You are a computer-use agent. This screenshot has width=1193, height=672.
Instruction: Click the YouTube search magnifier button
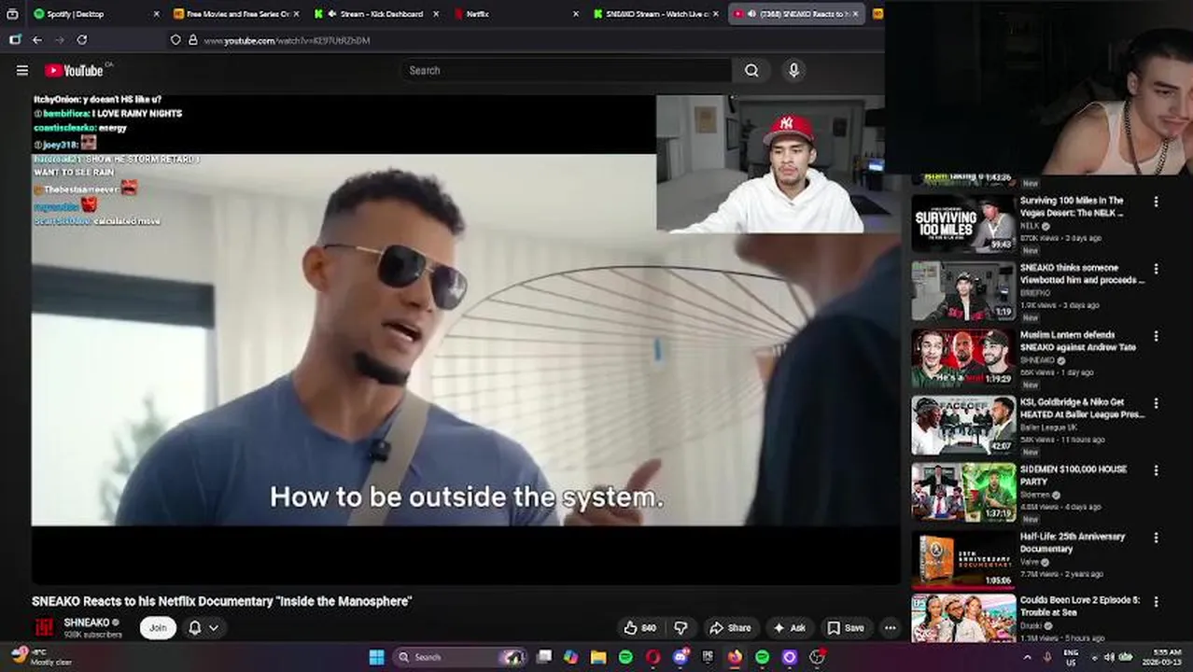point(751,70)
